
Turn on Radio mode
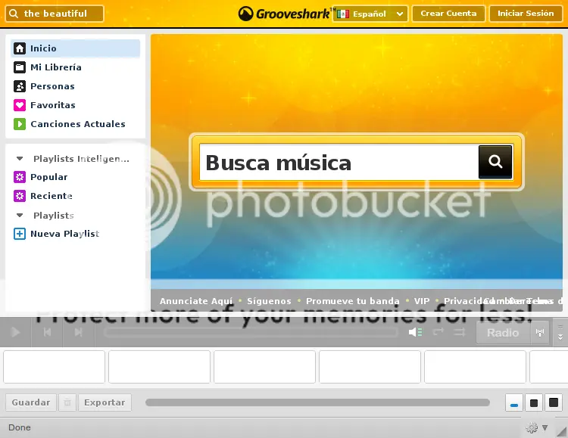click(x=503, y=332)
